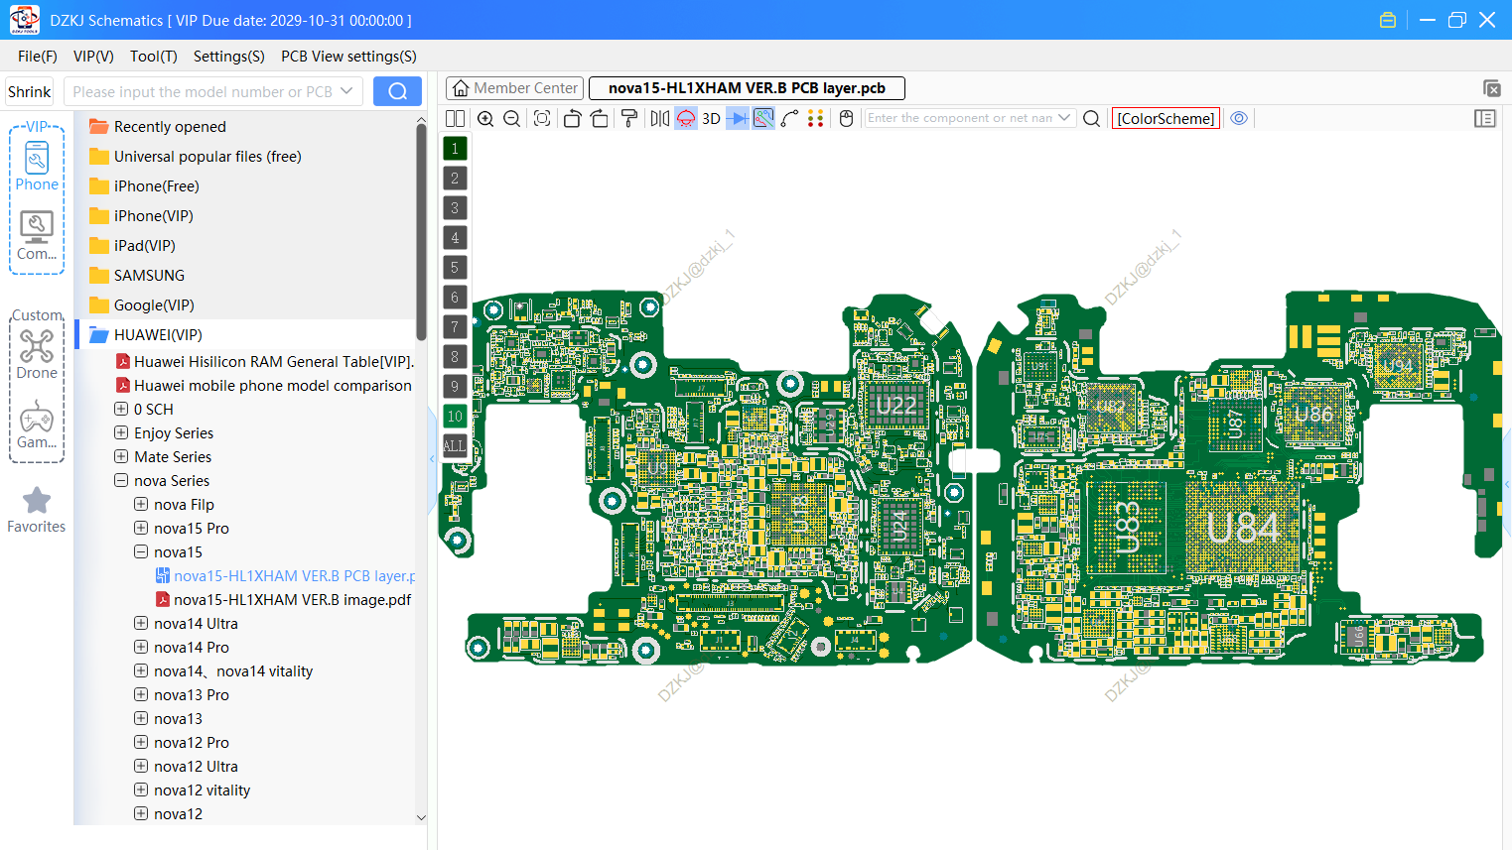1512x851 pixels.
Task: Select PCB layer 2
Action: coord(455,179)
